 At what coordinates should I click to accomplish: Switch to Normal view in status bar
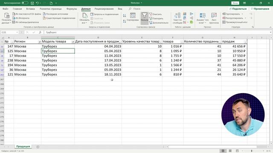[x=223, y=151]
